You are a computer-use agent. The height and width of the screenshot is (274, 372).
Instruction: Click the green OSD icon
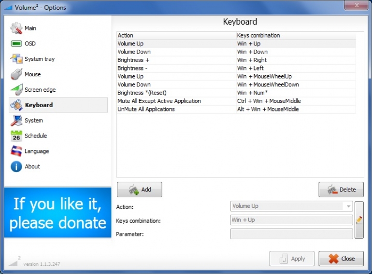point(16,43)
